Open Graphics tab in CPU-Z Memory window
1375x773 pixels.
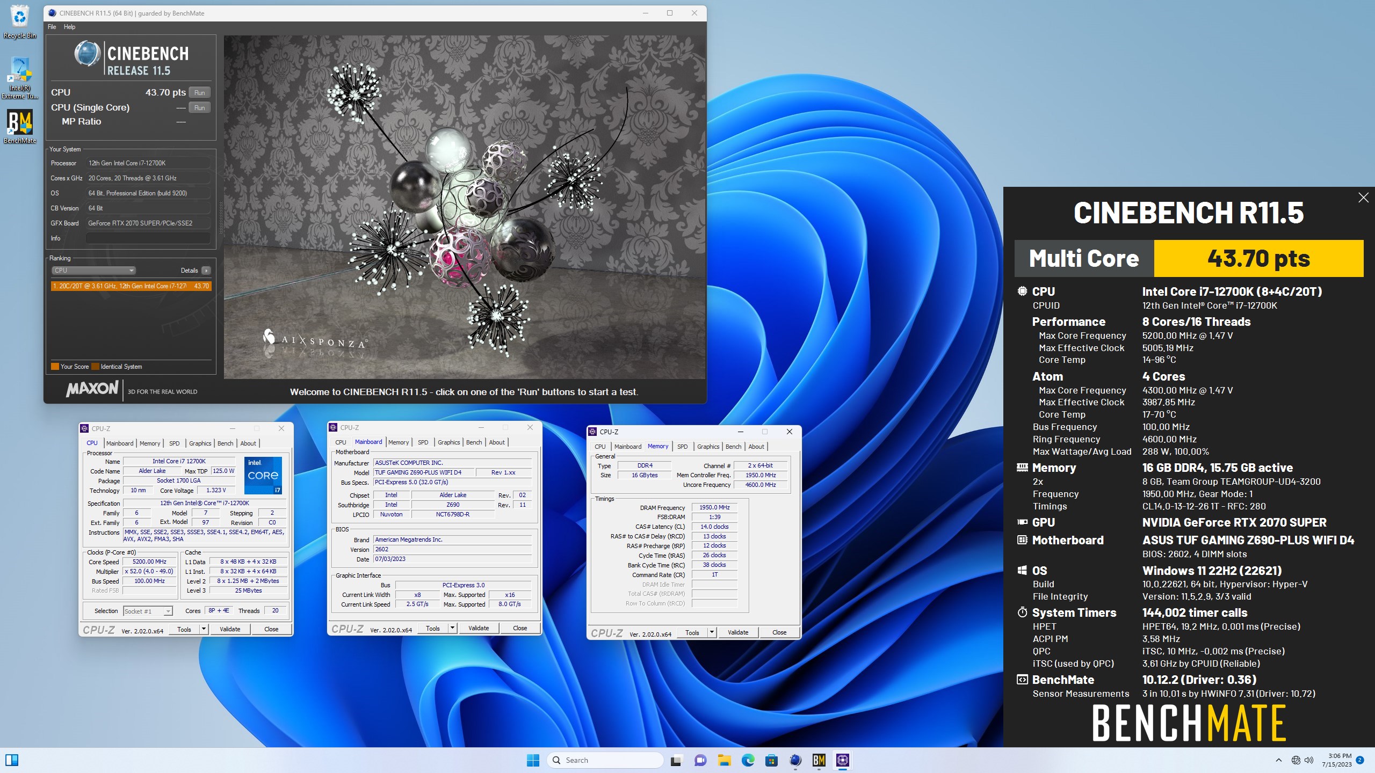(x=708, y=447)
